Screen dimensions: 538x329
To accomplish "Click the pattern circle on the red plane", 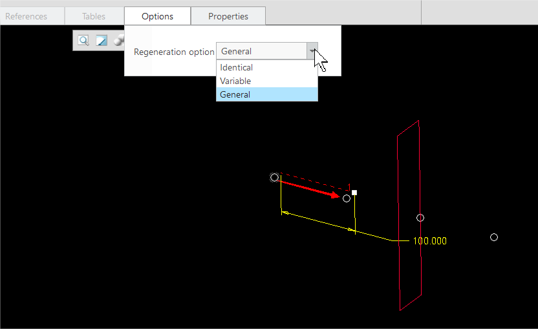I will [420, 218].
